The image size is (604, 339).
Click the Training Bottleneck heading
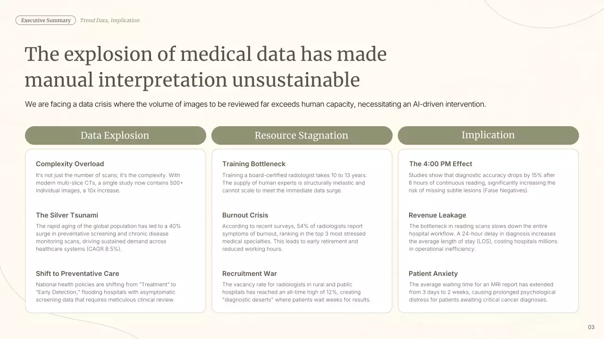coord(254,164)
